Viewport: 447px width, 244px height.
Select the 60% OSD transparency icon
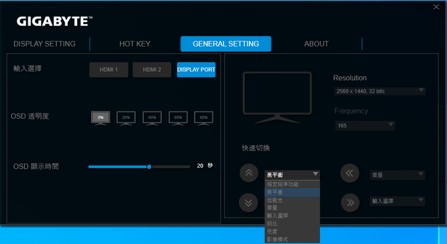(178, 118)
